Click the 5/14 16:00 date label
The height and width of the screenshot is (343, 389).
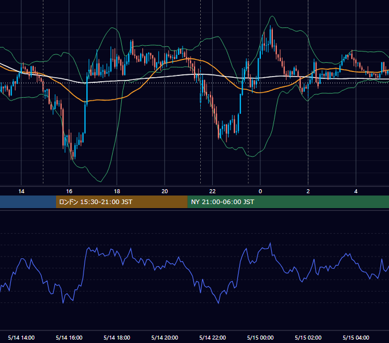[69, 337]
